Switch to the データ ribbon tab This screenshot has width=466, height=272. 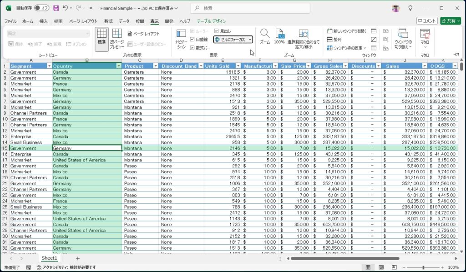click(124, 21)
